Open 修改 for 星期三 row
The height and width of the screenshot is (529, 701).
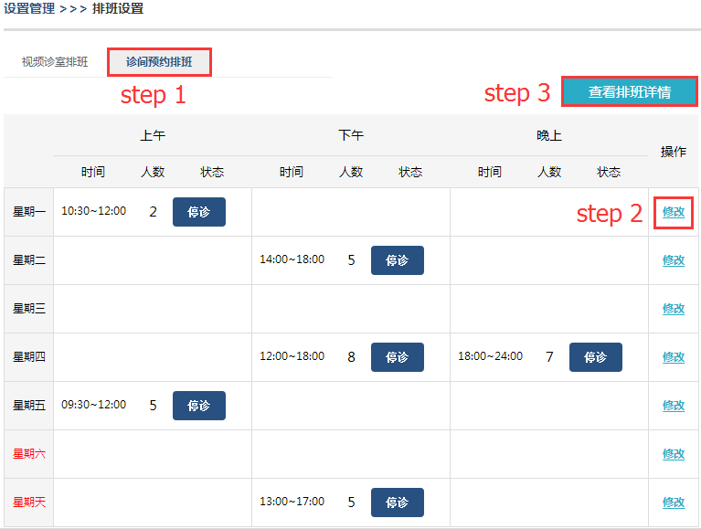[x=674, y=309]
